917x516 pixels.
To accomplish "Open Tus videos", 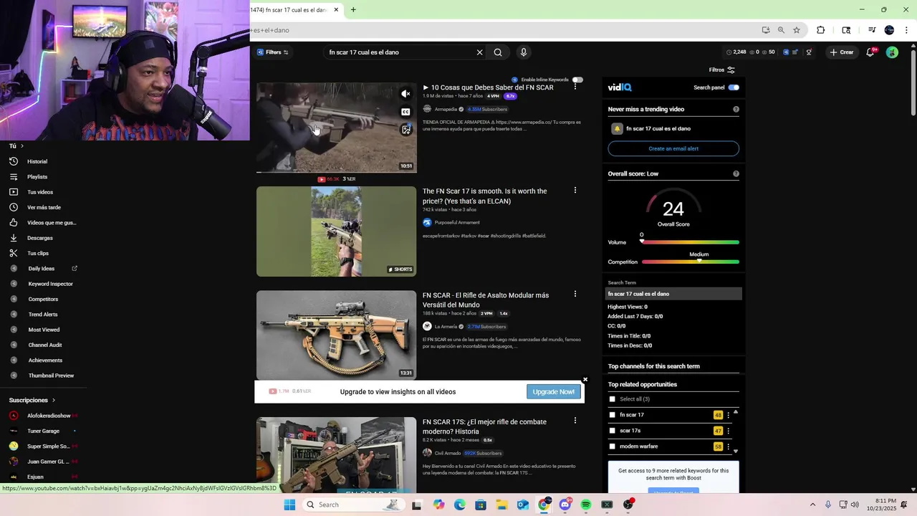I will point(40,192).
